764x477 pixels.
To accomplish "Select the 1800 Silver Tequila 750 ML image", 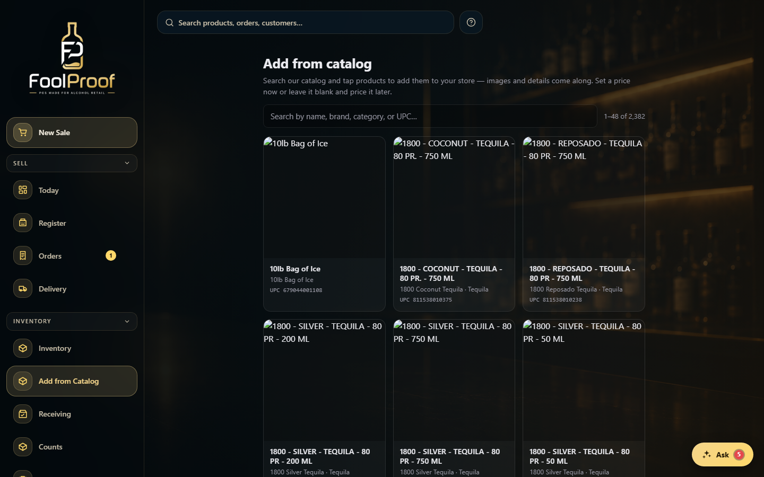I will (454, 381).
